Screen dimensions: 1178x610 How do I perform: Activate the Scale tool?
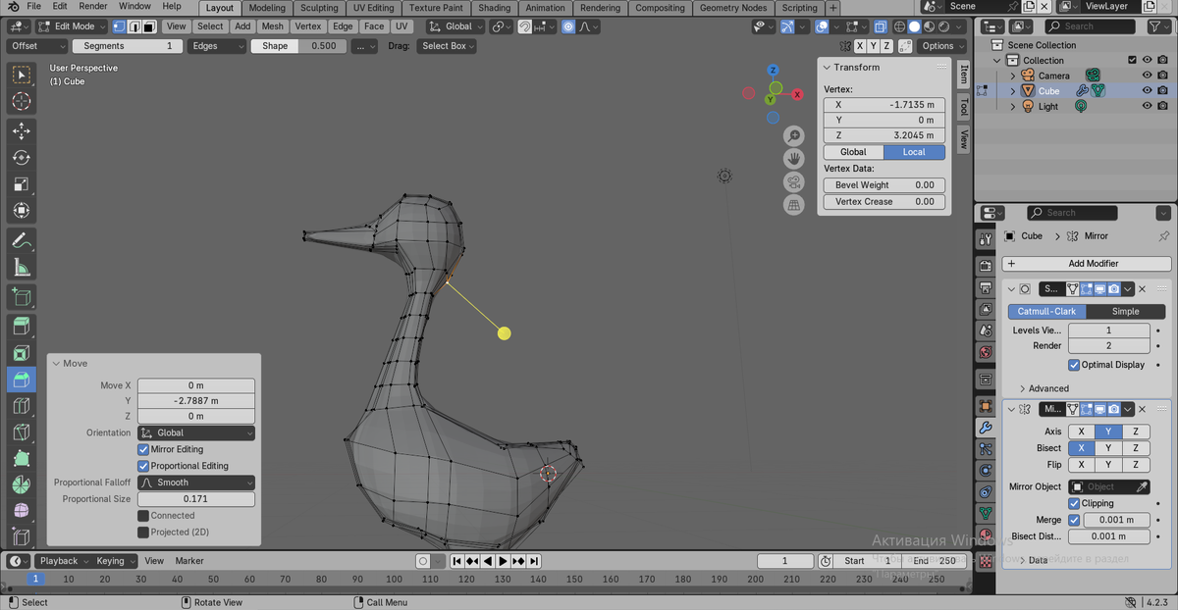(x=21, y=184)
